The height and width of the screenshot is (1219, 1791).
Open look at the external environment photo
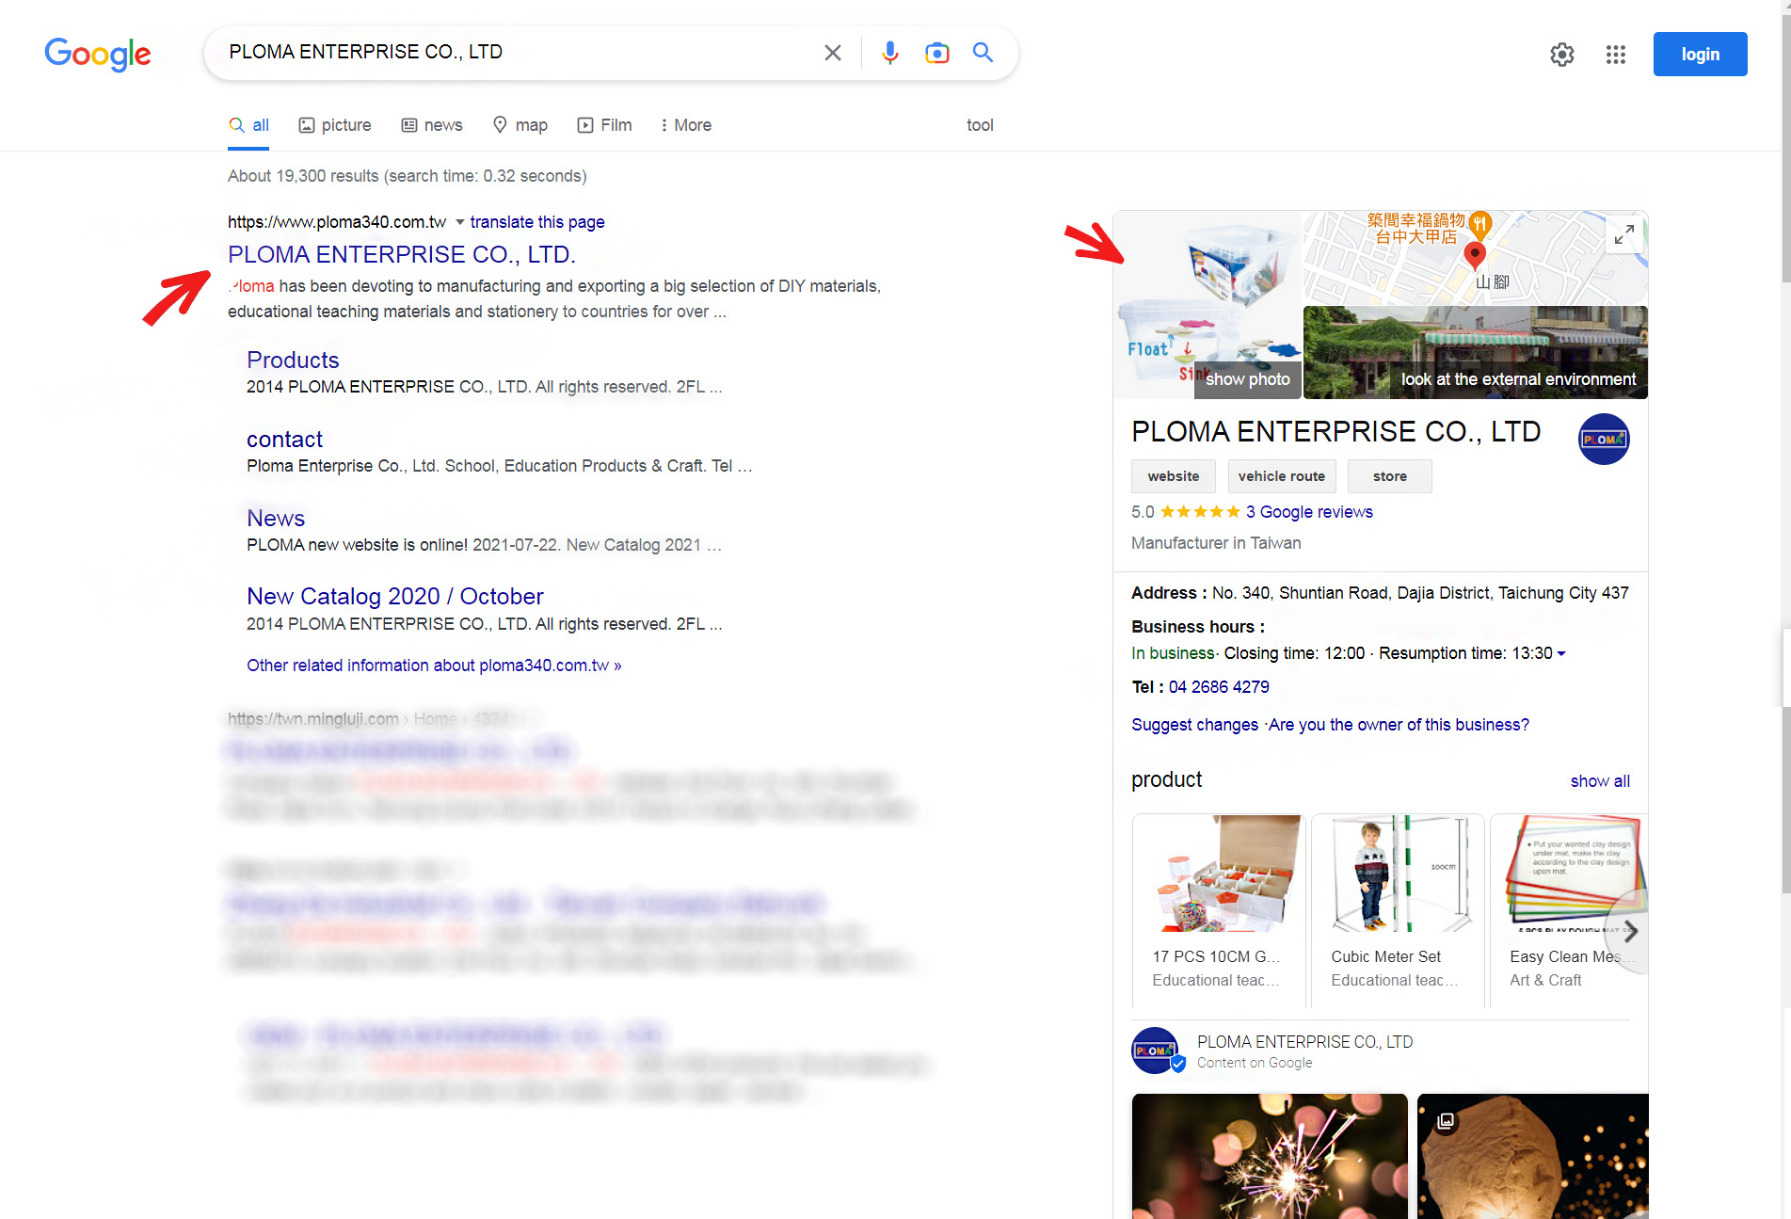[x=1476, y=352]
